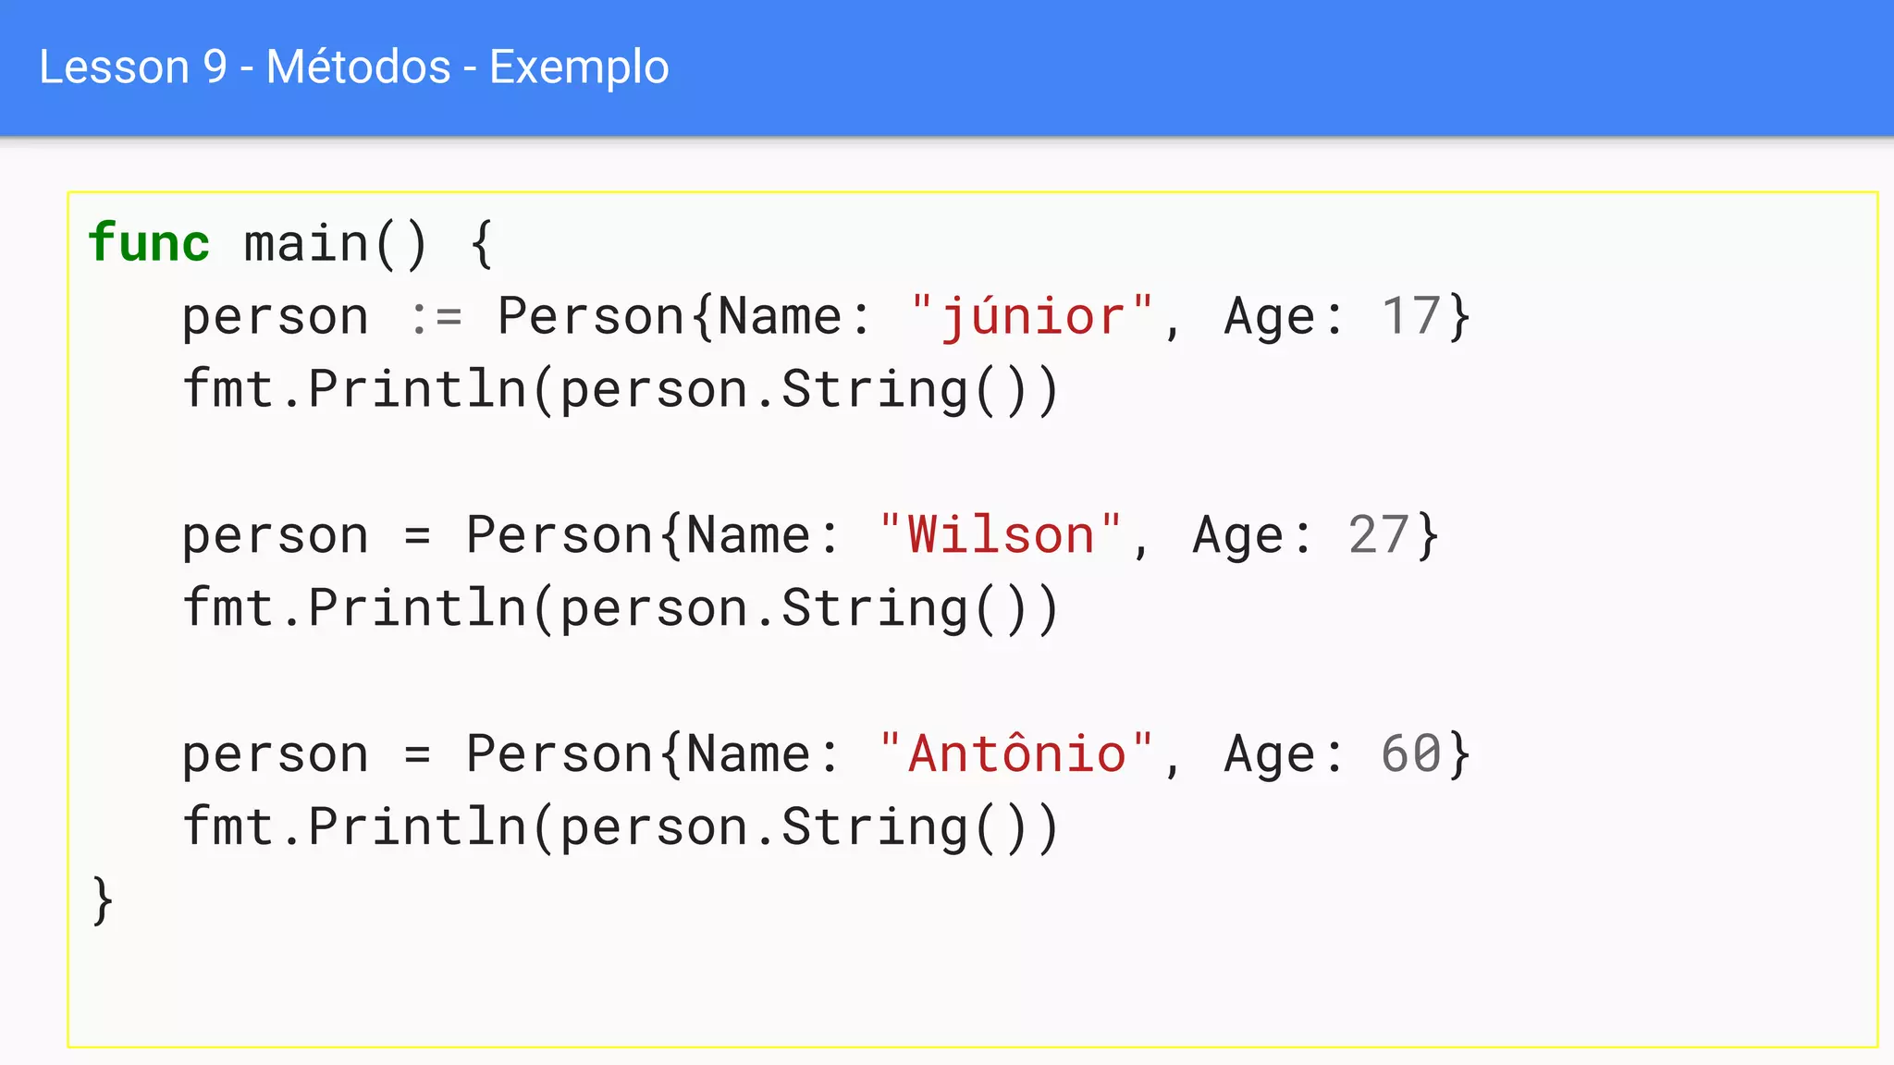Click the string literal "júnior"
This screenshot has width=1894, height=1065.
1031,317
